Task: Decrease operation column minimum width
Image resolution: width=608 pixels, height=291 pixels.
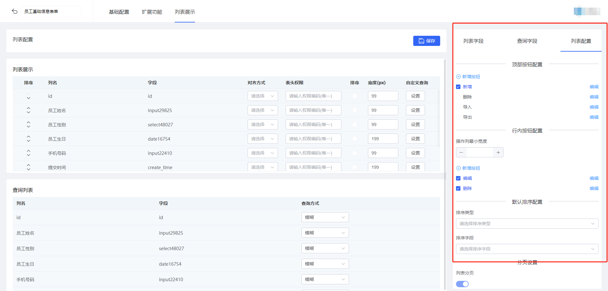Action: click(x=461, y=153)
